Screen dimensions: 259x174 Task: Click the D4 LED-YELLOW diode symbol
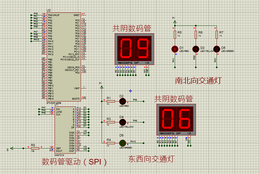pyautogui.click(x=122, y=122)
